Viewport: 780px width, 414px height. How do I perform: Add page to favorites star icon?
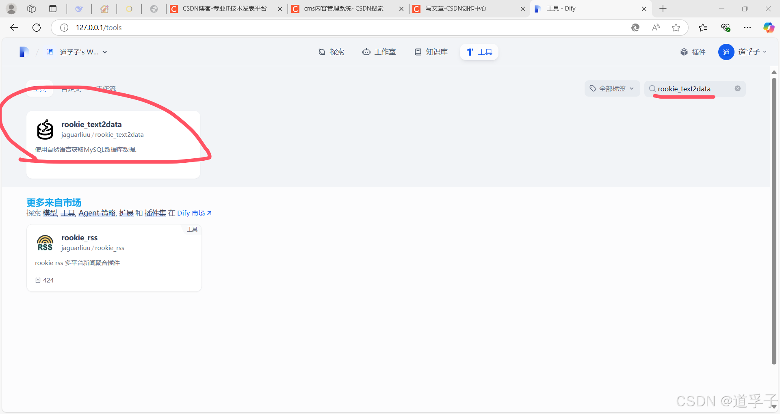pos(676,28)
